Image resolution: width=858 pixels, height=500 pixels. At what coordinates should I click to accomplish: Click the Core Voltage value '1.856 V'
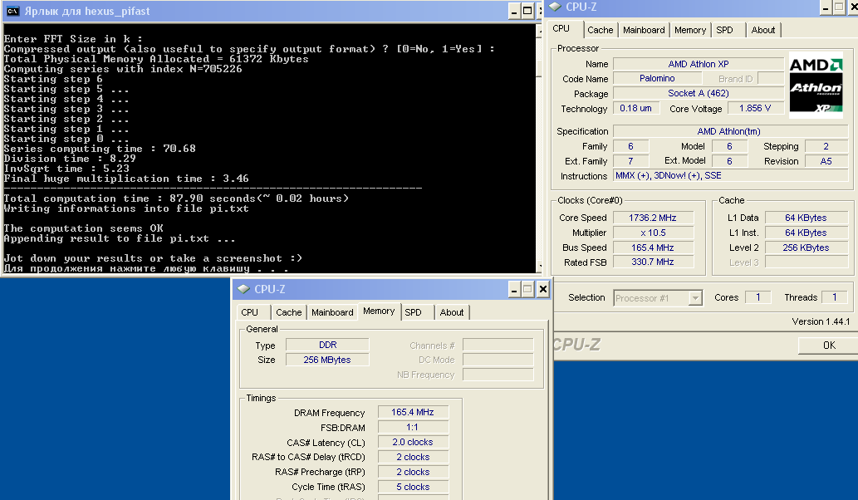coord(756,108)
